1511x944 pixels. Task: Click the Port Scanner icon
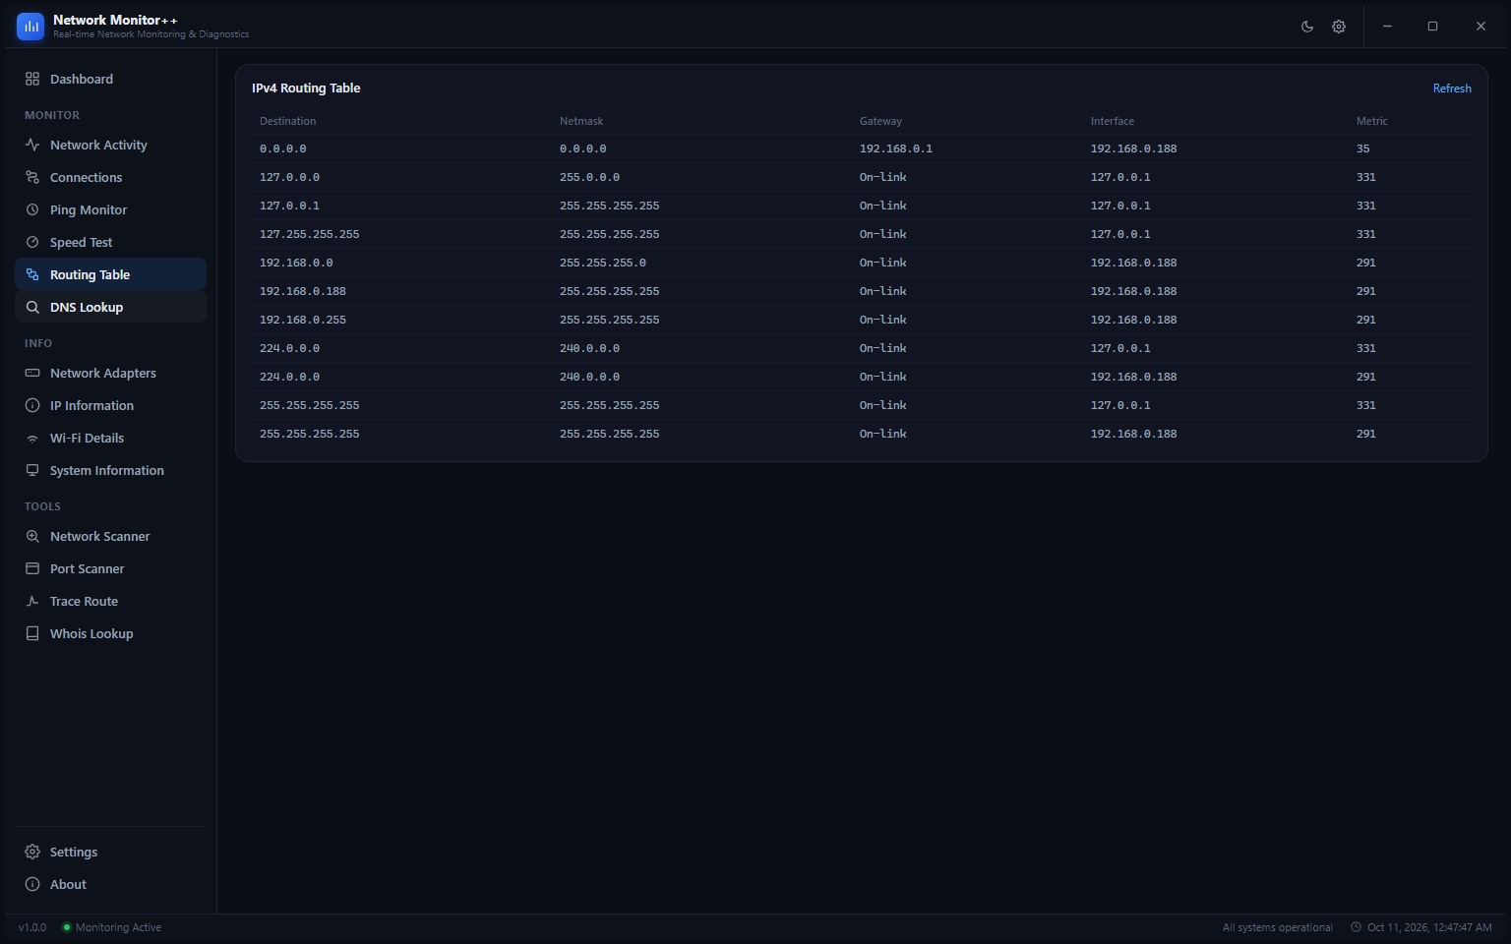[x=32, y=568]
